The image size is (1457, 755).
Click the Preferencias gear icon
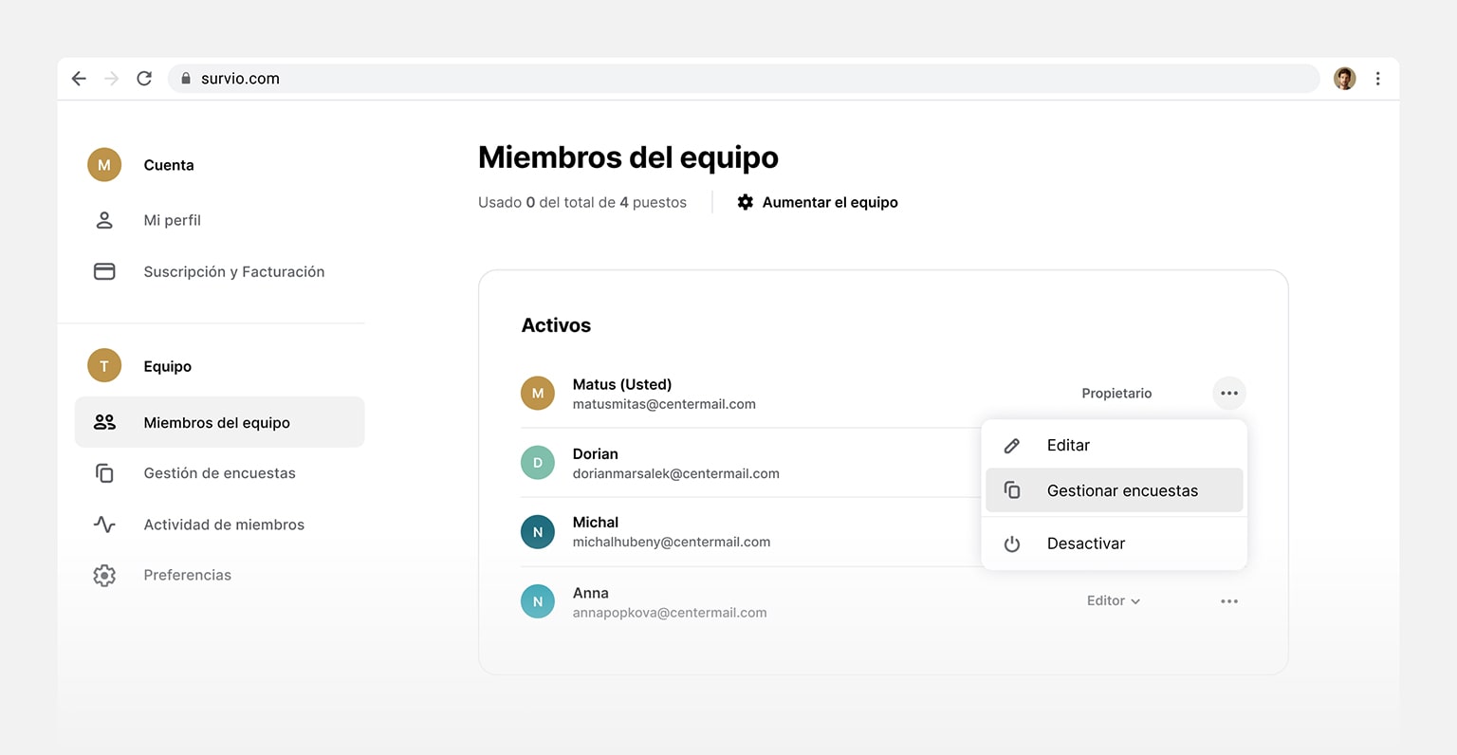[104, 574]
